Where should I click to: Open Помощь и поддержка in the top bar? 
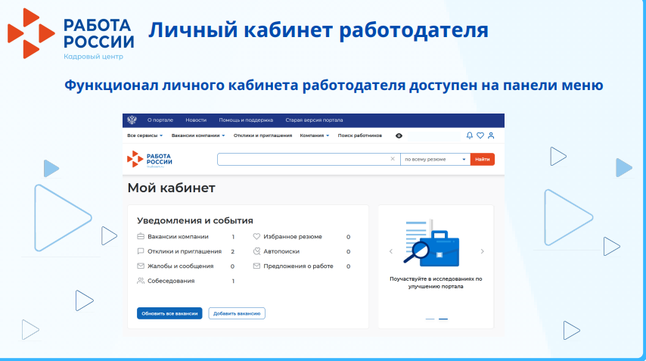[246, 120]
